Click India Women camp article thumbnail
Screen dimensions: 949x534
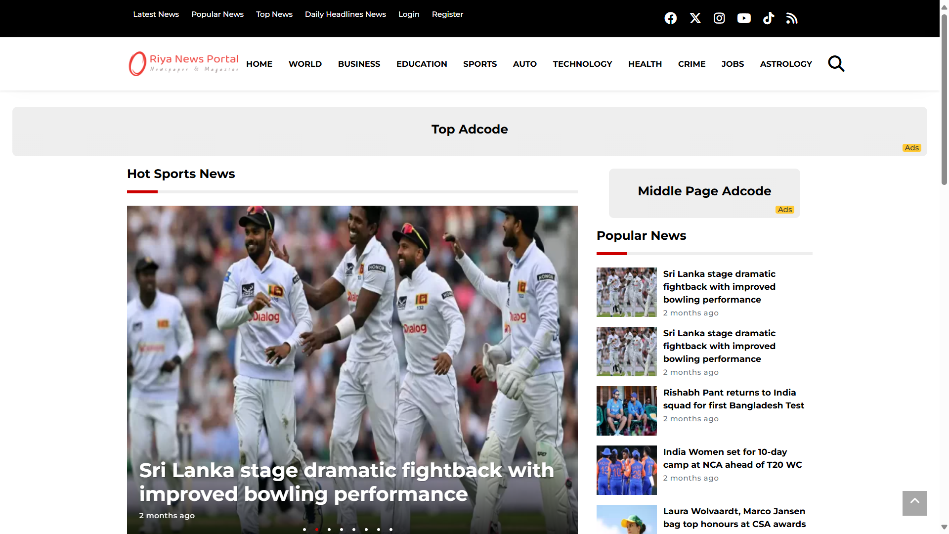[626, 470]
